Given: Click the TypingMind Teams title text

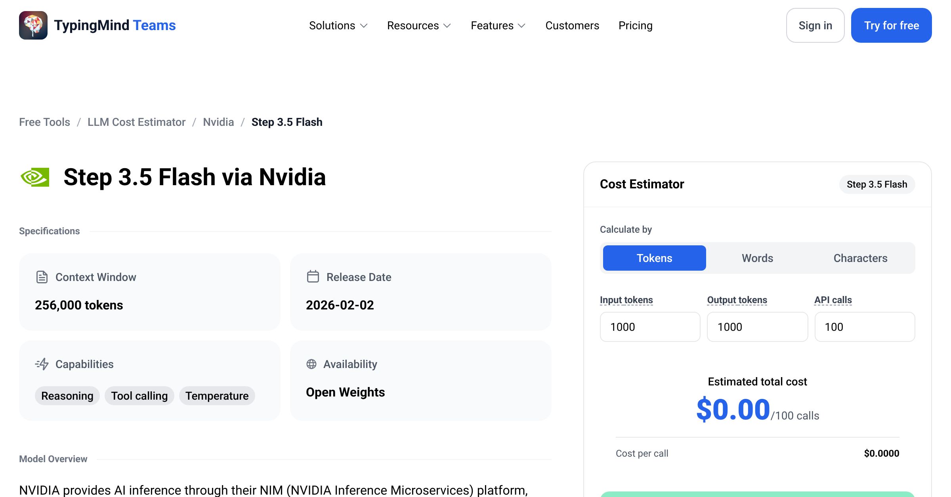Looking at the screenshot, I should click(x=115, y=25).
